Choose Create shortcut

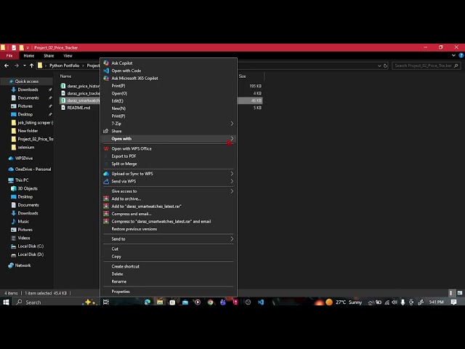tap(126, 266)
